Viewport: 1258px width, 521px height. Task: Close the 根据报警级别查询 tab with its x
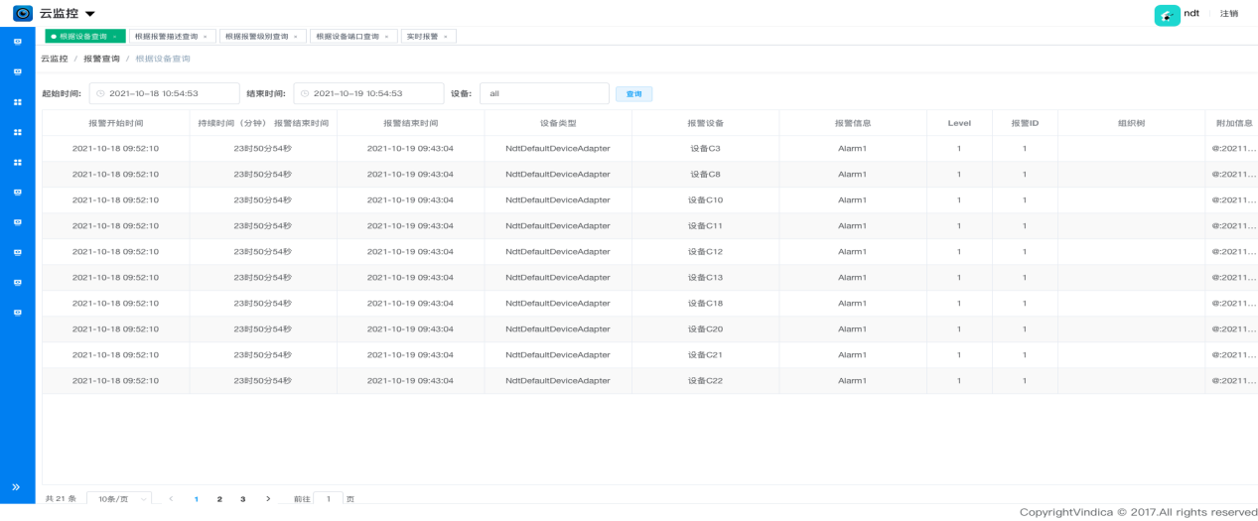[x=295, y=37]
